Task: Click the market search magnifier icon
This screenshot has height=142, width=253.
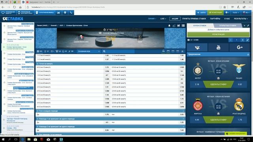Action: pos(104,51)
